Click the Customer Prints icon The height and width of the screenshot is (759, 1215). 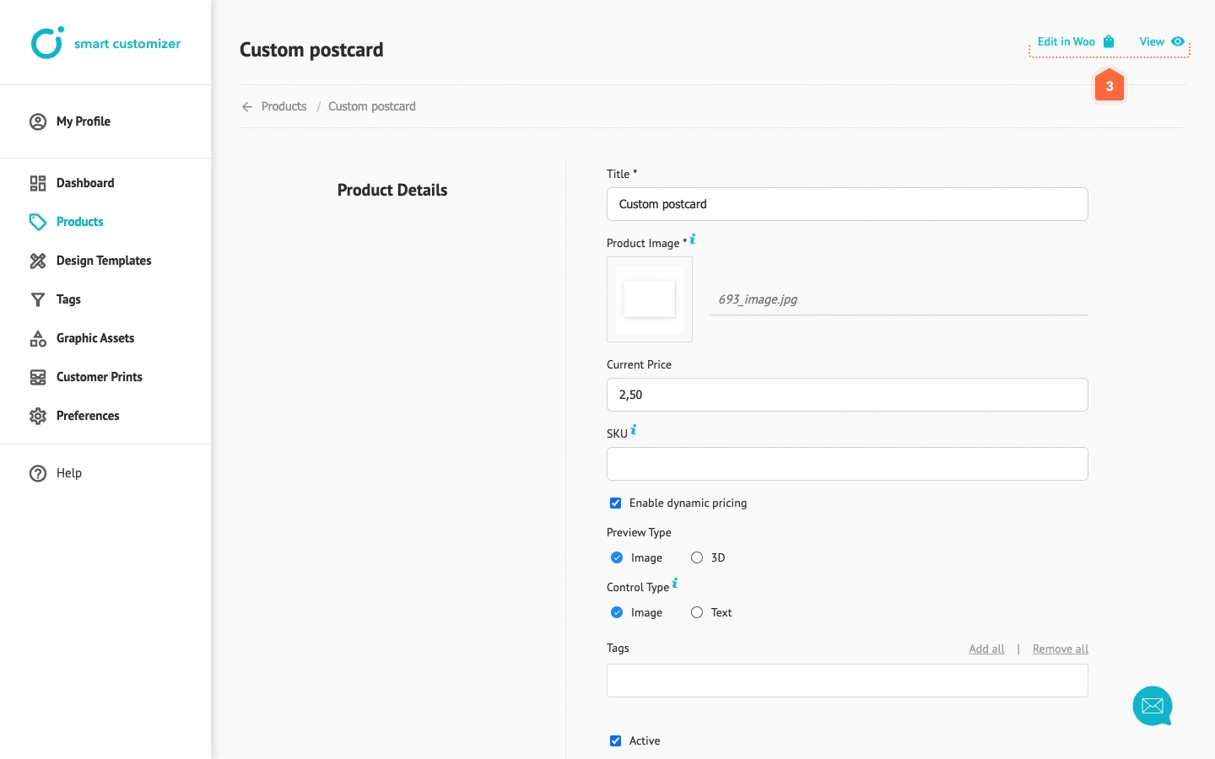(x=38, y=377)
